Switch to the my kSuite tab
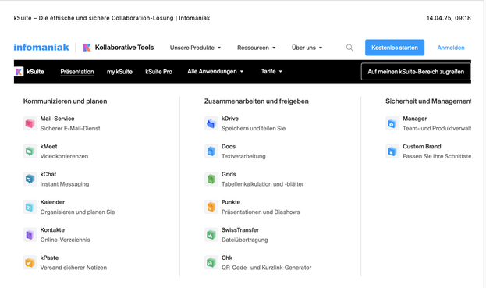 click(119, 72)
